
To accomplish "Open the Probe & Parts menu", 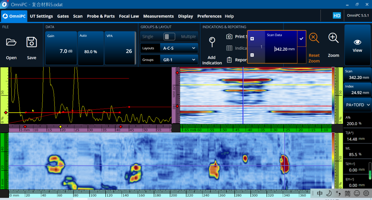I will pyautogui.click(x=101, y=16).
